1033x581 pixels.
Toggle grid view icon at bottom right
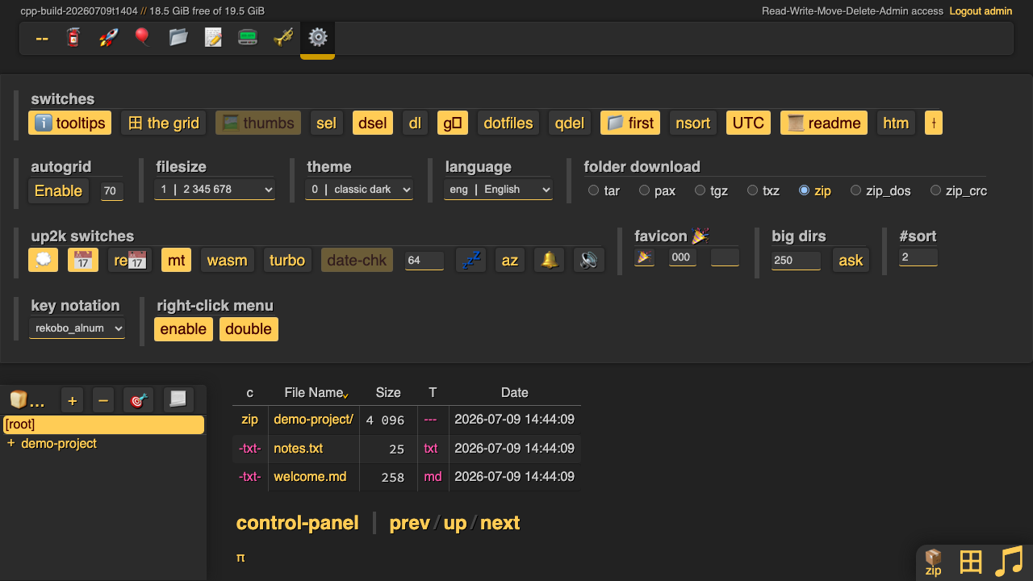[x=970, y=562]
